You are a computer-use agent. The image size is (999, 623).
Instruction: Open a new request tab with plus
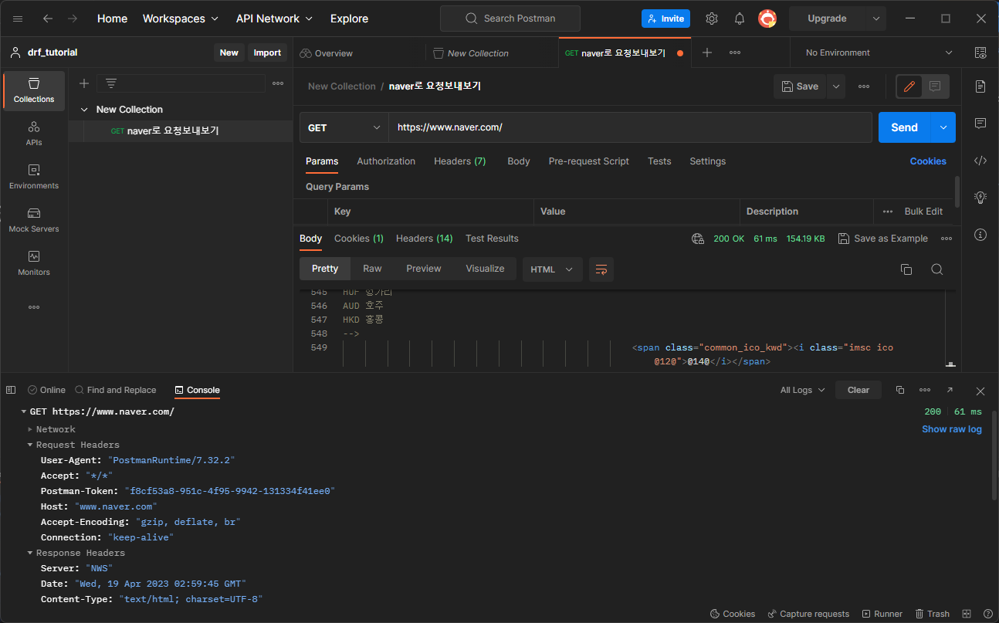coord(706,52)
